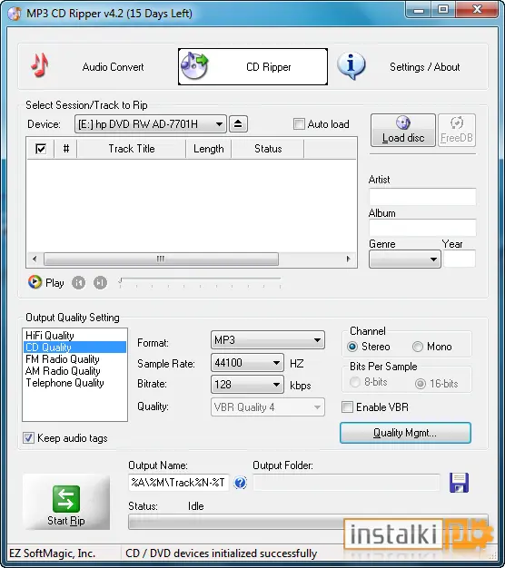Open the Bitrate 128 dropdown

(x=247, y=384)
